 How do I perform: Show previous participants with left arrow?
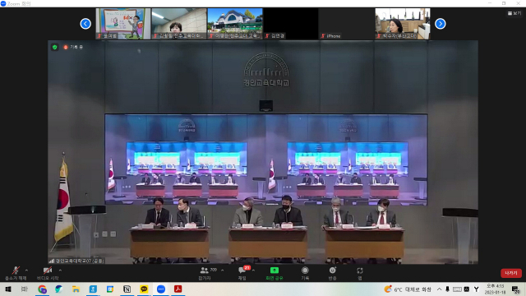(85, 24)
